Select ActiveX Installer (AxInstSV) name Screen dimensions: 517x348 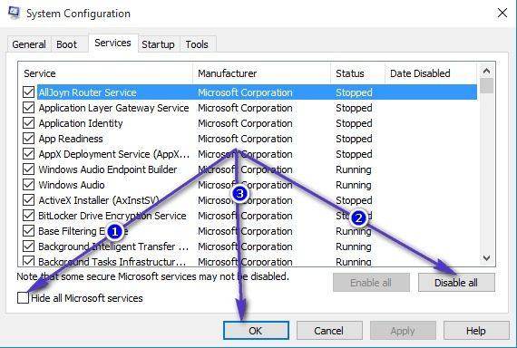pyautogui.click(x=99, y=200)
